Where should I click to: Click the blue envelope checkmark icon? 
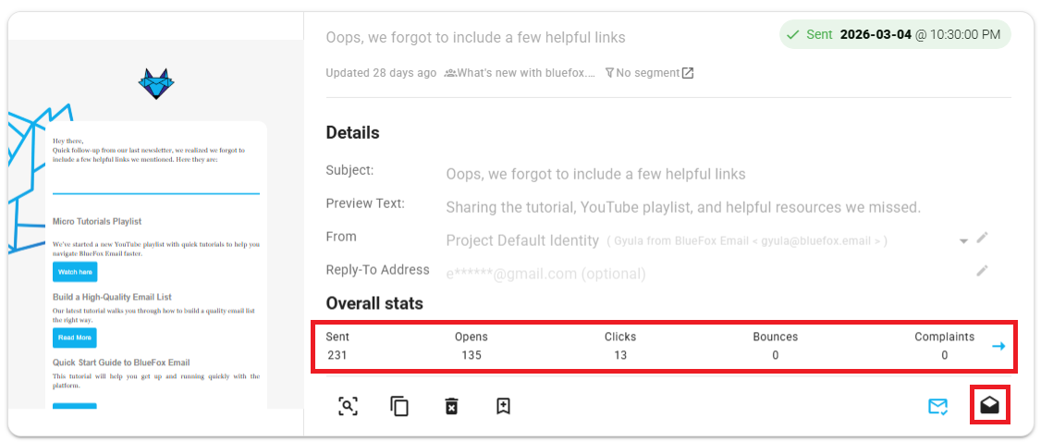point(938,406)
